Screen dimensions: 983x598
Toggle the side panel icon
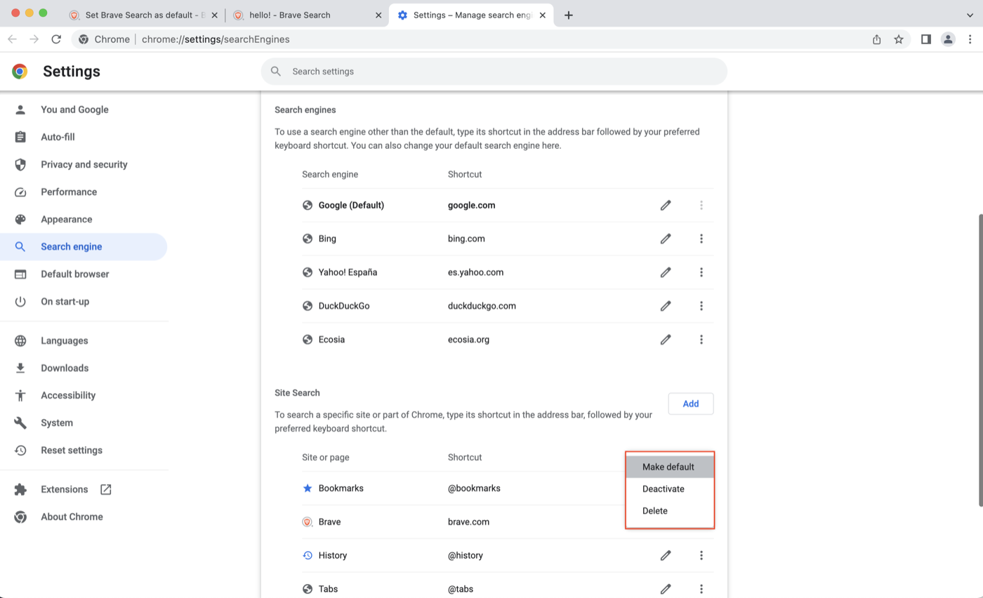coord(925,39)
